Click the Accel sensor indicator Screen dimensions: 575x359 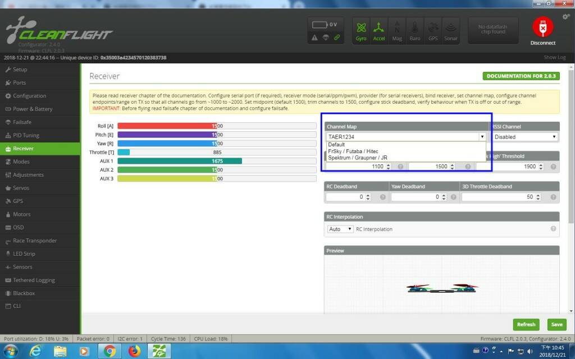coord(379,31)
